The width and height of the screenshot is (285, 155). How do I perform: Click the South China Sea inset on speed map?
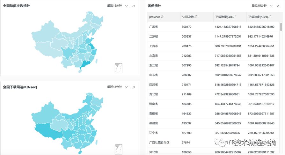pos(119,149)
